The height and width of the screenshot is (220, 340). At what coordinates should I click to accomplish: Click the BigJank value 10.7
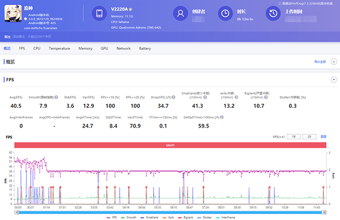pyautogui.click(x=259, y=106)
